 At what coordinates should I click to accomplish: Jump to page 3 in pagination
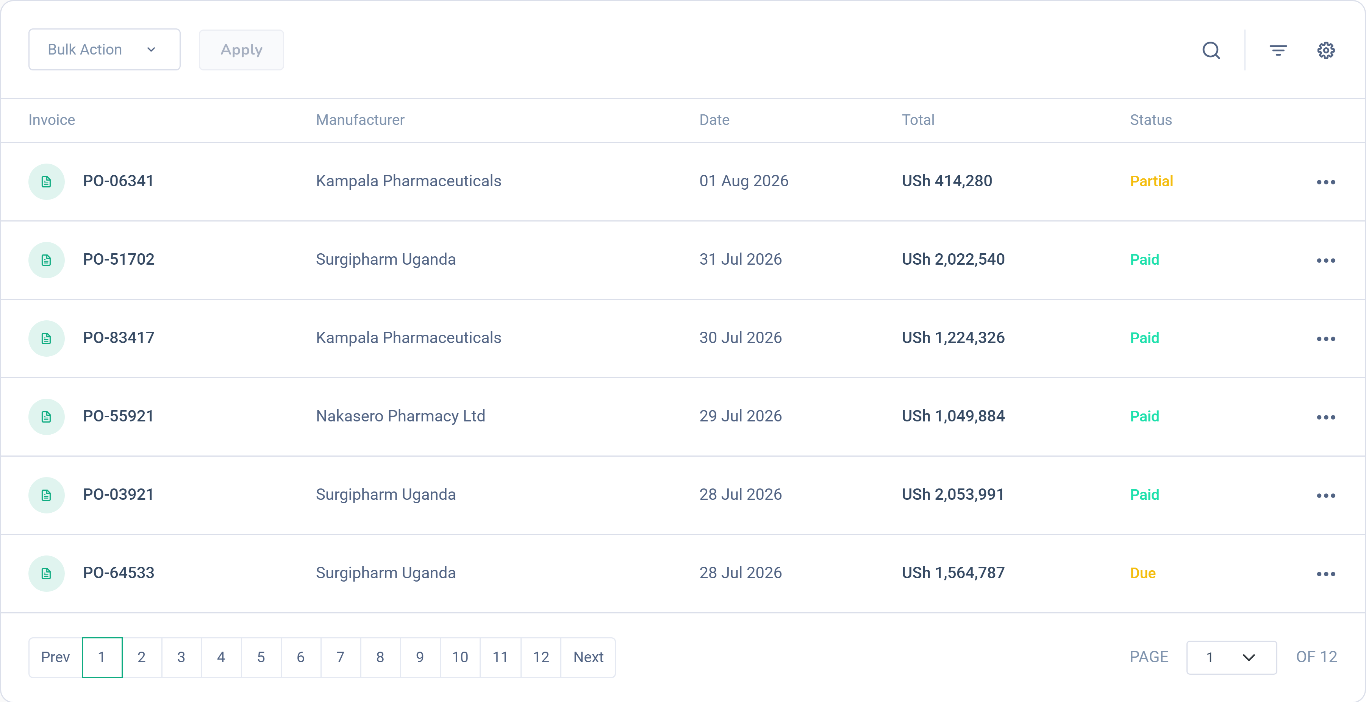[x=181, y=657]
